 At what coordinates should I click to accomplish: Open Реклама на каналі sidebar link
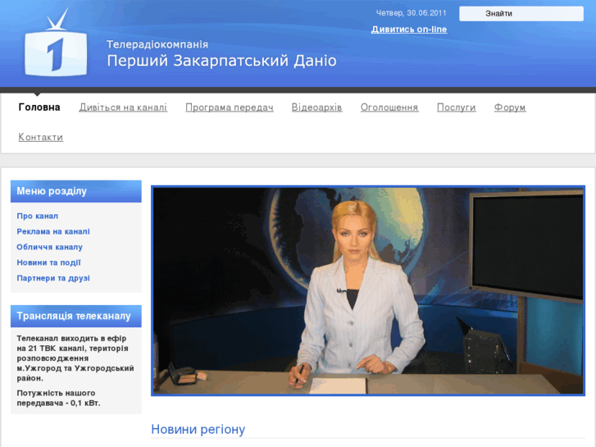coord(53,231)
